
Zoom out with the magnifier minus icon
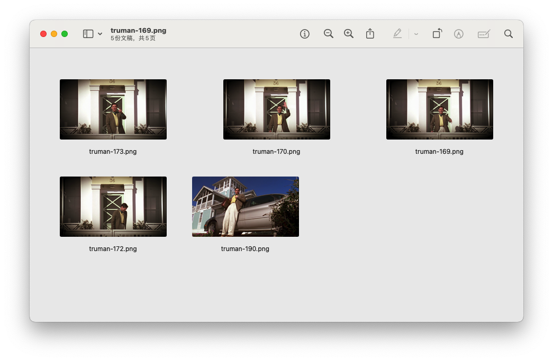coord(328,34)
